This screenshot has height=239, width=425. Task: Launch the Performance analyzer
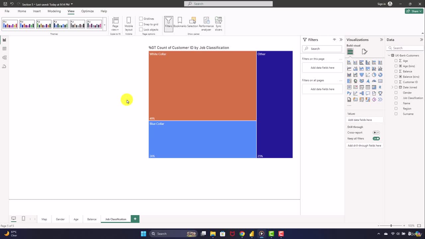click(x=206, y=24)
